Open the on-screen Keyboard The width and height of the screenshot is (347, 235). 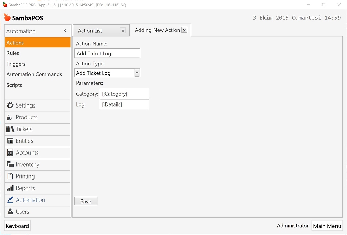pyautogui.click(x=17, y=226)
